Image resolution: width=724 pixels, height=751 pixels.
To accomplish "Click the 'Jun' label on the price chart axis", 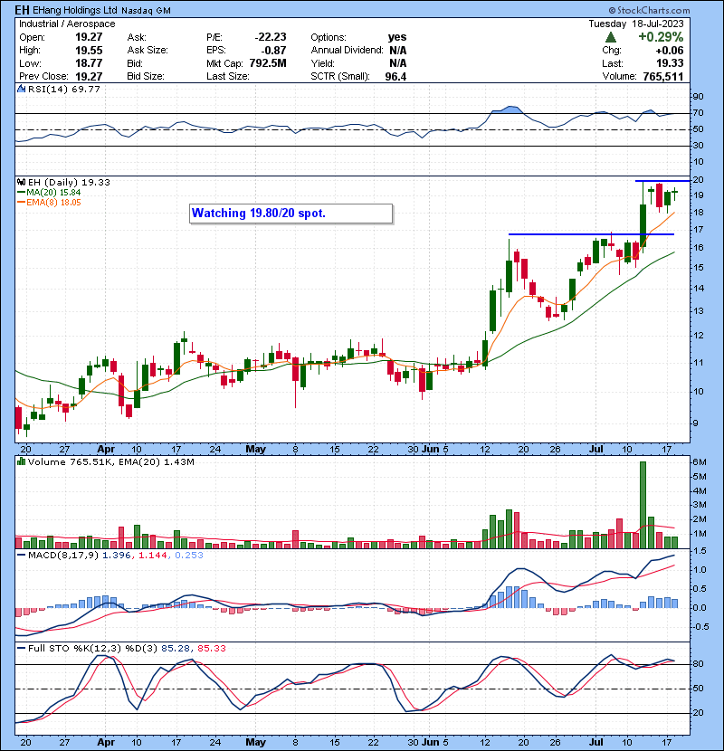I will (x=431, y=450).
